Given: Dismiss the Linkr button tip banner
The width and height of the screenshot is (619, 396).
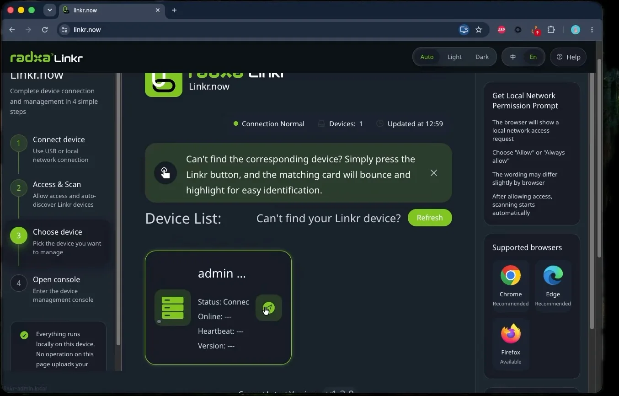Looking at the screenshot, I should point(434,173).
